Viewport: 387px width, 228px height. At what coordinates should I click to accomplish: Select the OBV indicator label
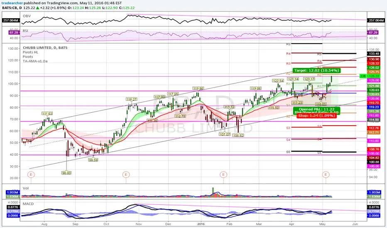point(27,16)
